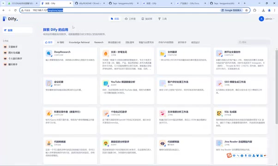The width and height of the screenshot is (278, 166).
Task: Select the AI 编程 category filter
Action: (x=60, y=42)
